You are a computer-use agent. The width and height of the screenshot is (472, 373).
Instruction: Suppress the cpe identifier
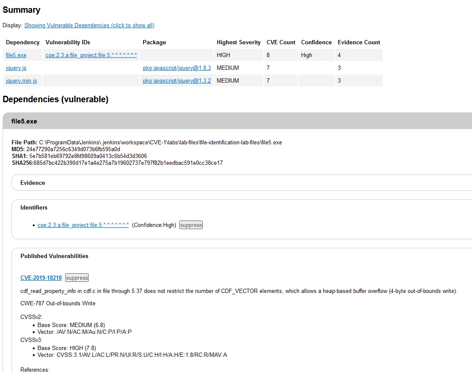click(191, 225)
